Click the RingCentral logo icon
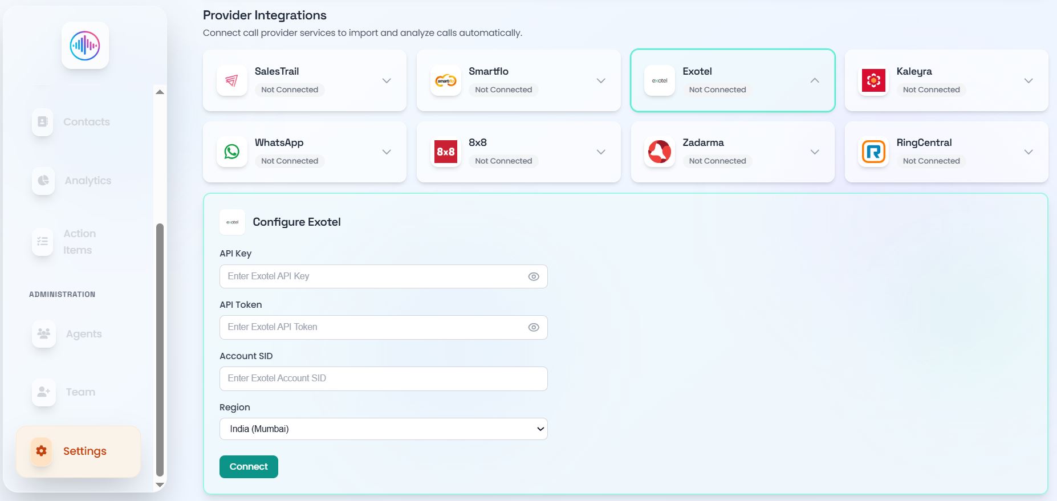This screenshot has width=1057, height=501. (873, 152)
